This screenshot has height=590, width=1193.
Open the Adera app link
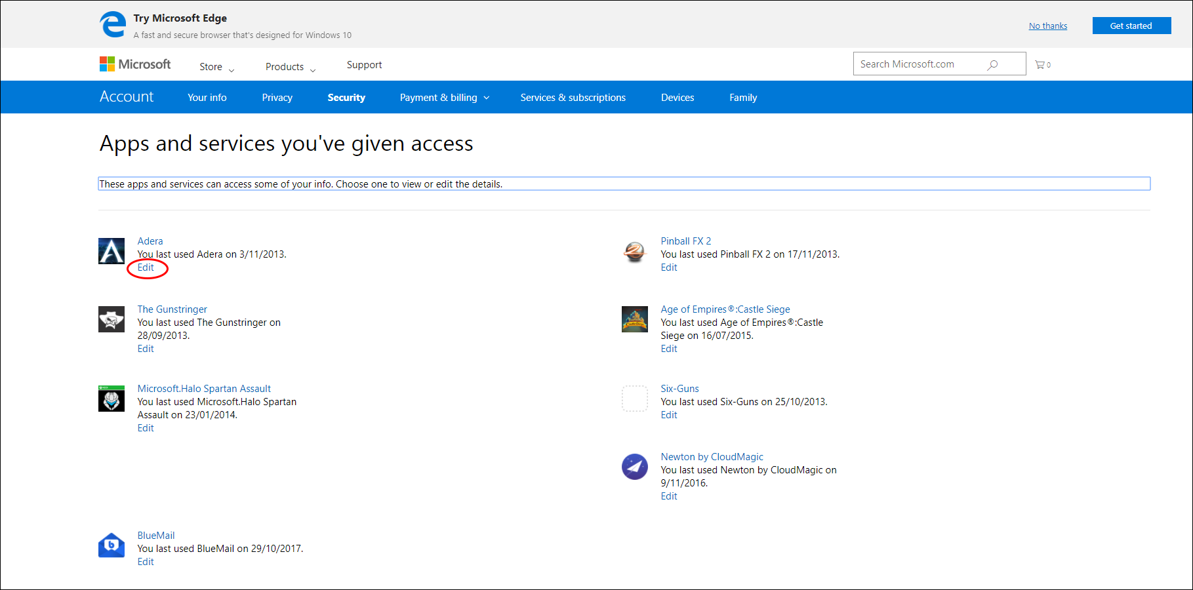coord(150,241)
